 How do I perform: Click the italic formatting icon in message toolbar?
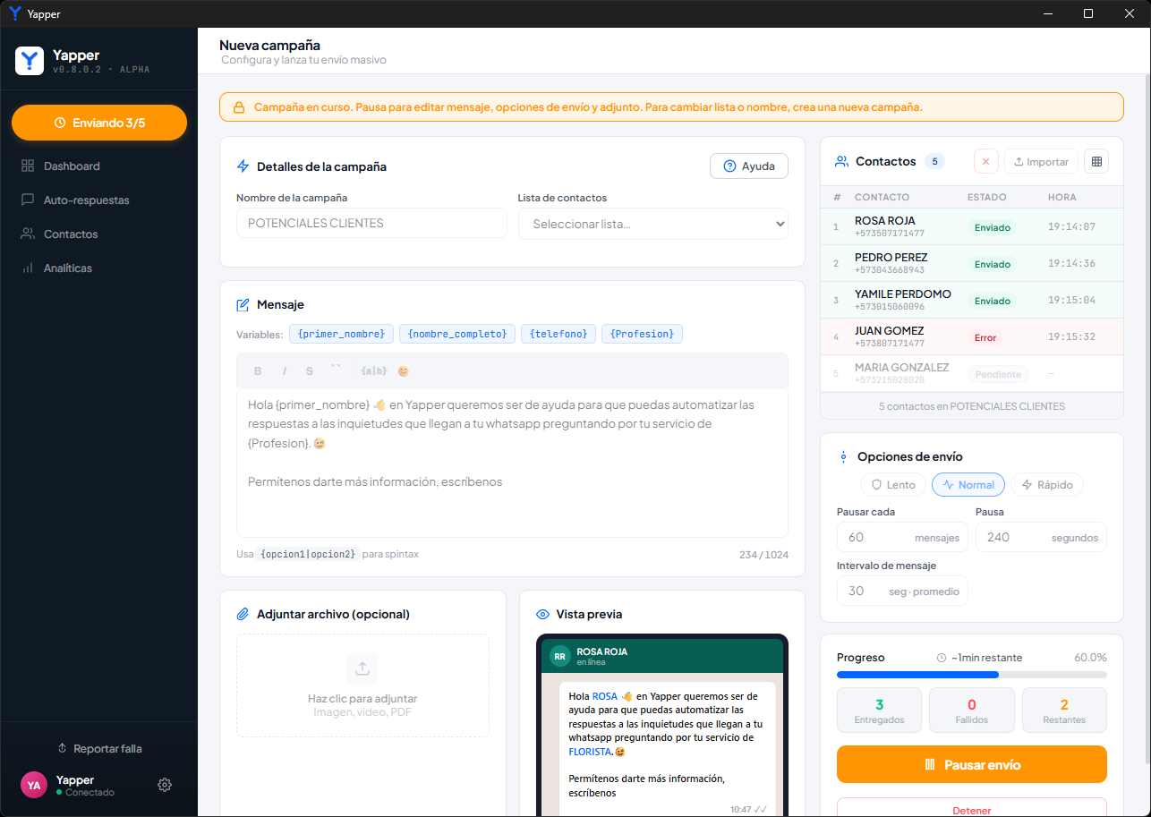click(284, 370)
